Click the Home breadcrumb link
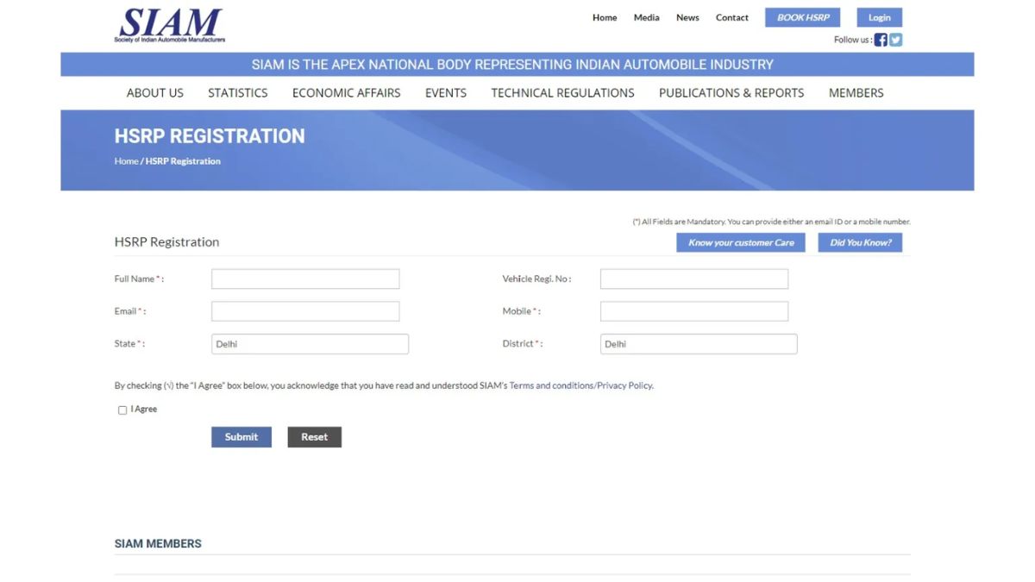The height and width of the screenshot is (582, 1035). [x=125, y=160]
